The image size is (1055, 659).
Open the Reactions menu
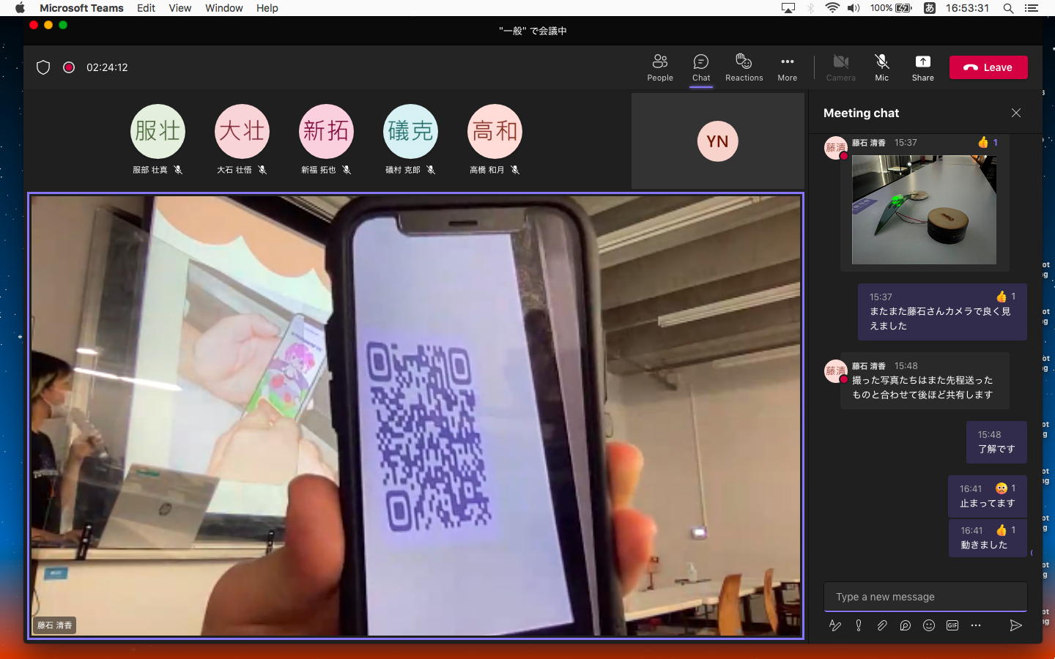744,67
